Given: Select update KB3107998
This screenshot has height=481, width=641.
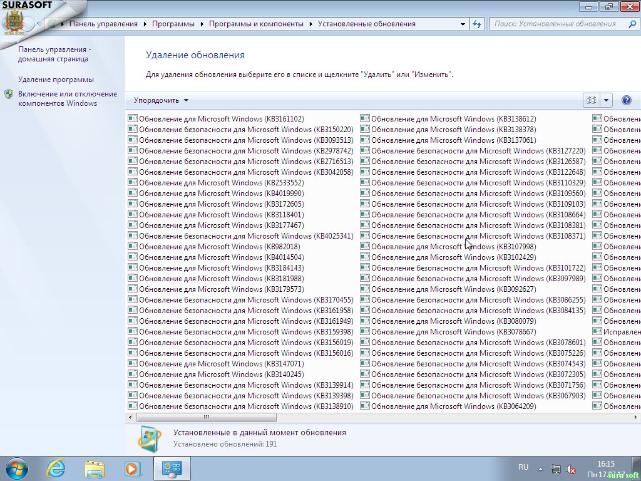Looking at the screenshot, I should (448, 246).
